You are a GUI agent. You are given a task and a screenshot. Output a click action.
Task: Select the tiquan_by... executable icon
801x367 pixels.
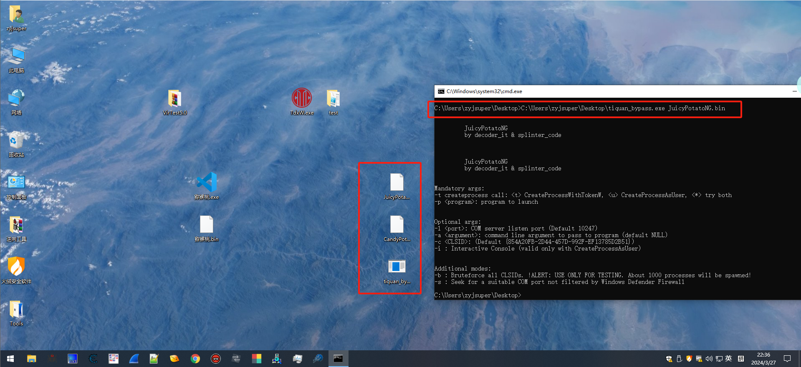397,271
